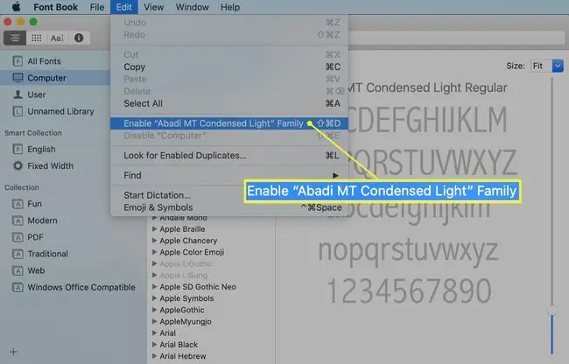Expand the disabled Apple LiGothic family
This screenshot has width=569, height=364.
click(154, 263)
